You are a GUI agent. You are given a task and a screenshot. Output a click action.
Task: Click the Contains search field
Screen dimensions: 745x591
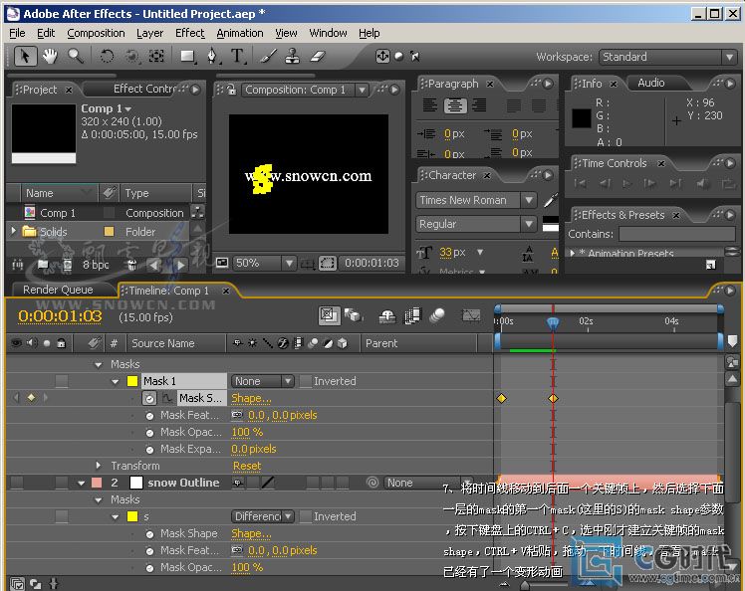676,234
